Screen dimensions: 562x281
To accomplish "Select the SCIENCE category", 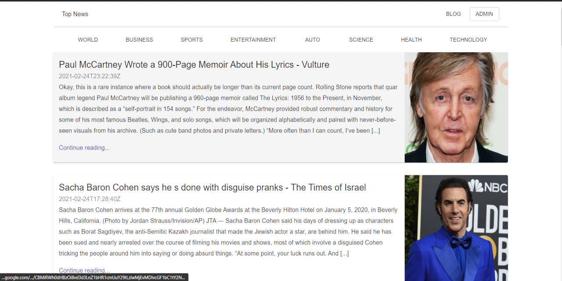I will pos(361,40).
